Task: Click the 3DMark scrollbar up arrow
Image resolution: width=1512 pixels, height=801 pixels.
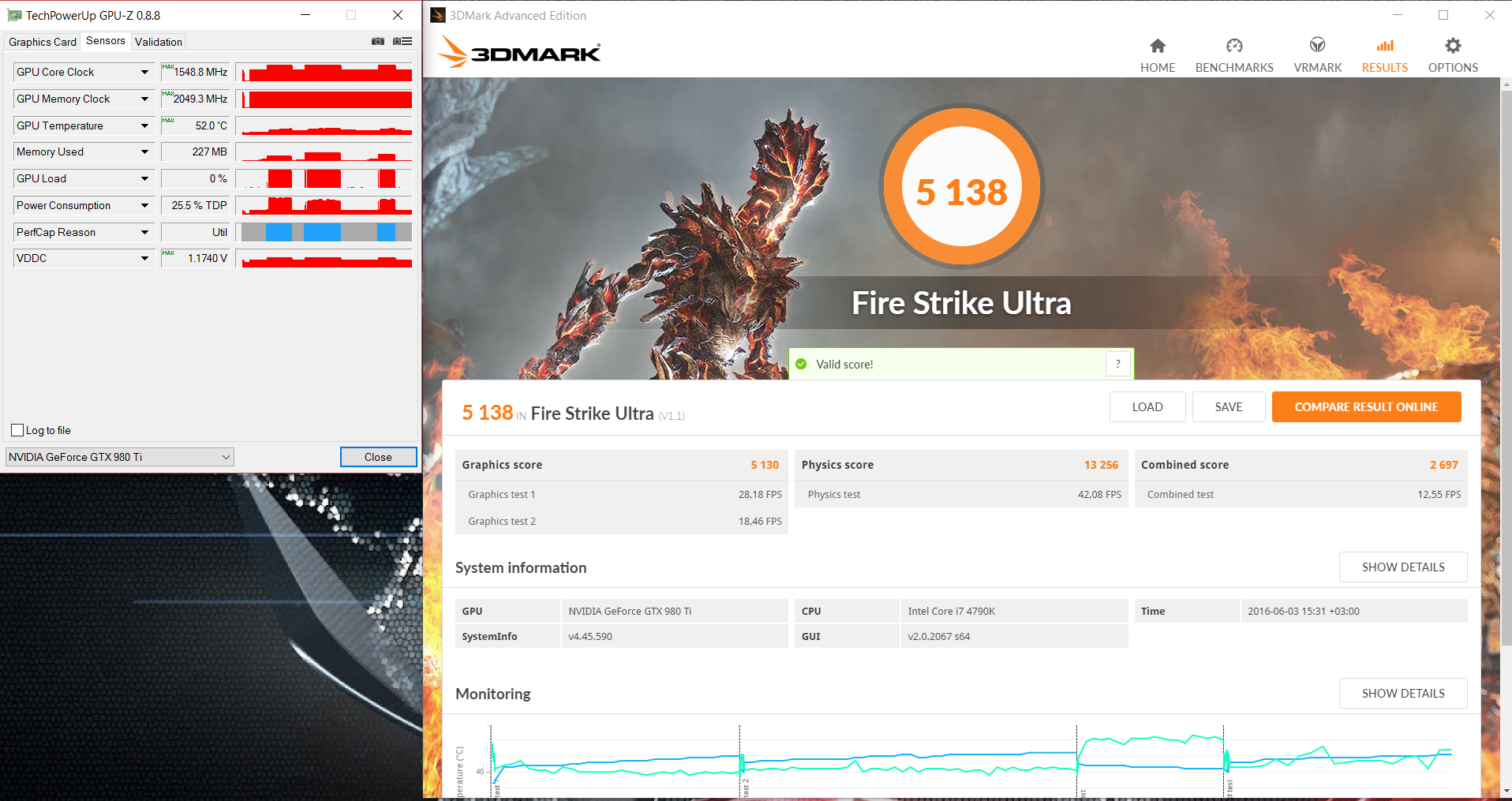Action: (1506, 83)
